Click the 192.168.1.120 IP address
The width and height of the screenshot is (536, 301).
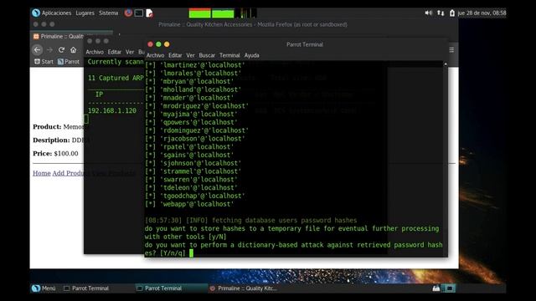pos(112,110)
